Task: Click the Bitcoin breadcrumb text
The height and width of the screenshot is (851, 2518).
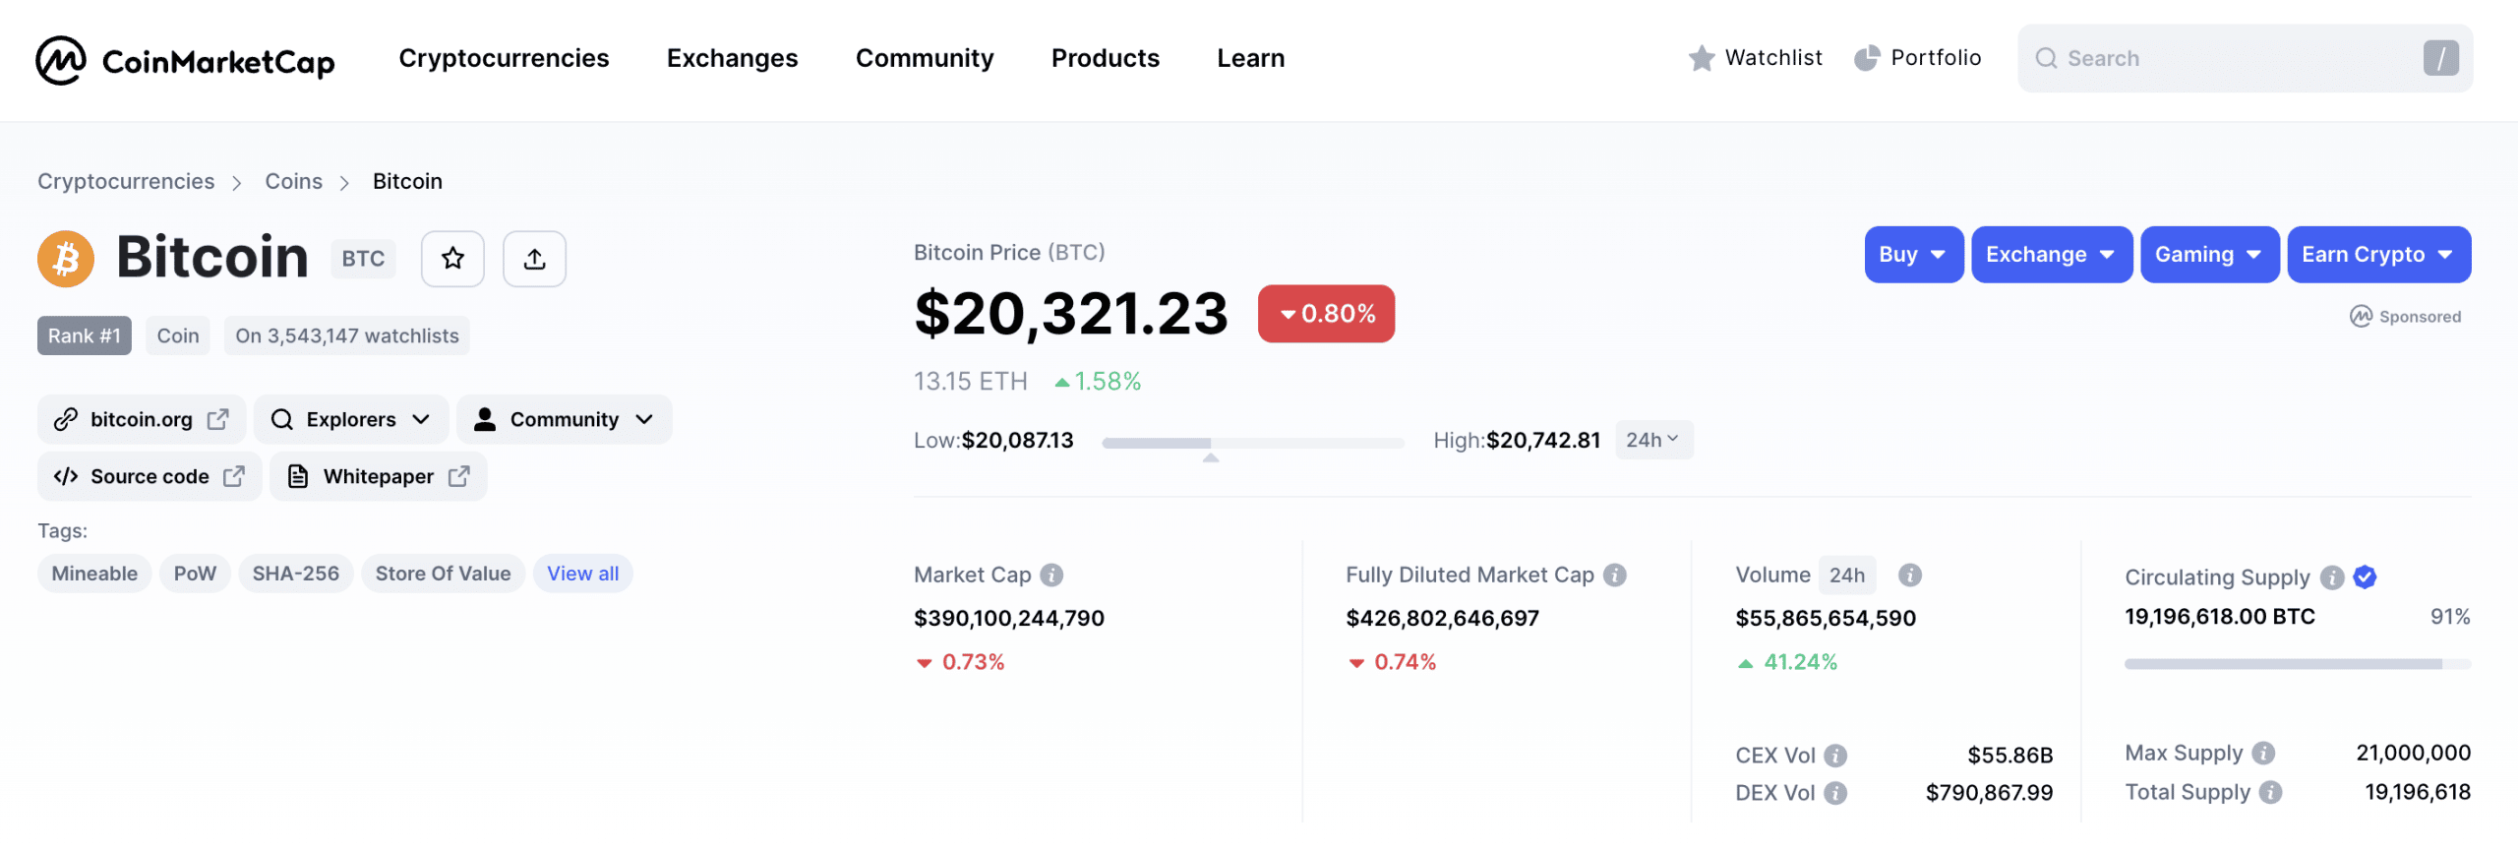Action: (x=407, y=181)
